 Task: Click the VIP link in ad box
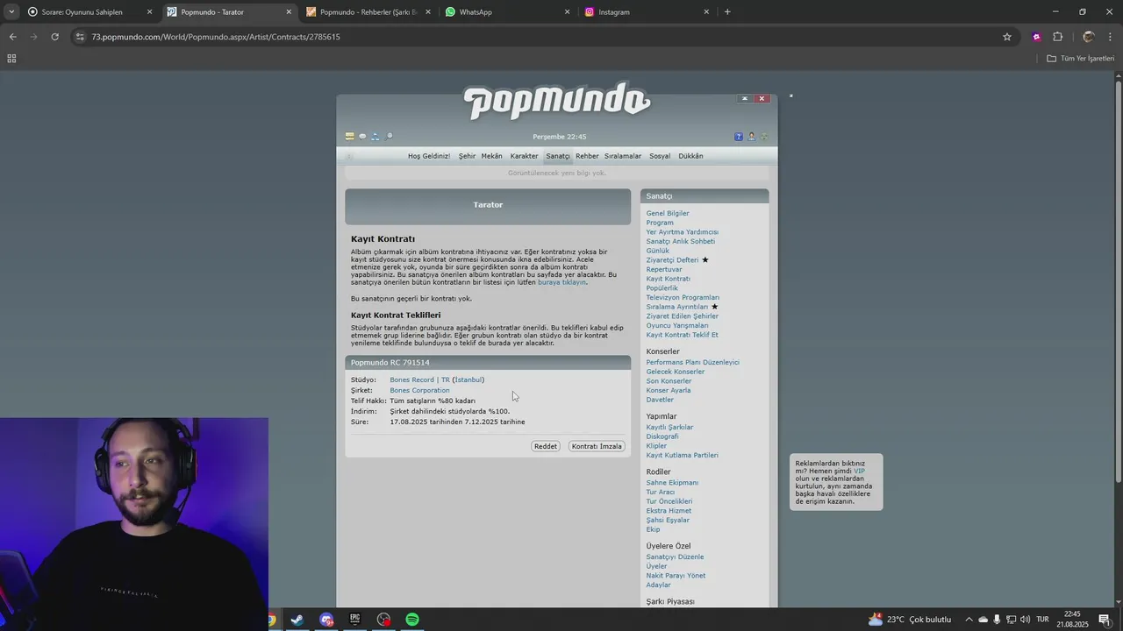point(859,471)
